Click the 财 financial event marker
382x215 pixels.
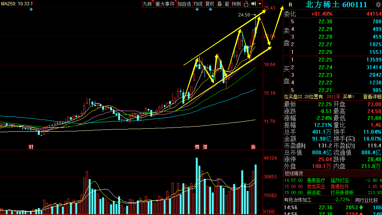pyautogui.click(x=31, y=147)
